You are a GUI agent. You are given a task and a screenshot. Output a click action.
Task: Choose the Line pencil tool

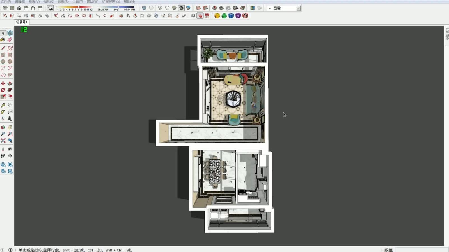[x=3, y=48]
